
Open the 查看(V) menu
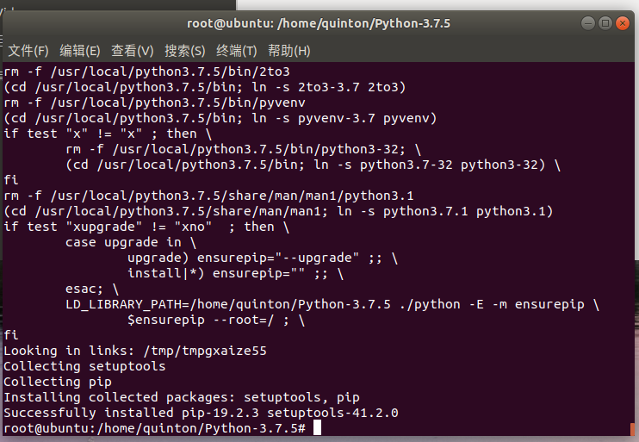click(133, 51)
